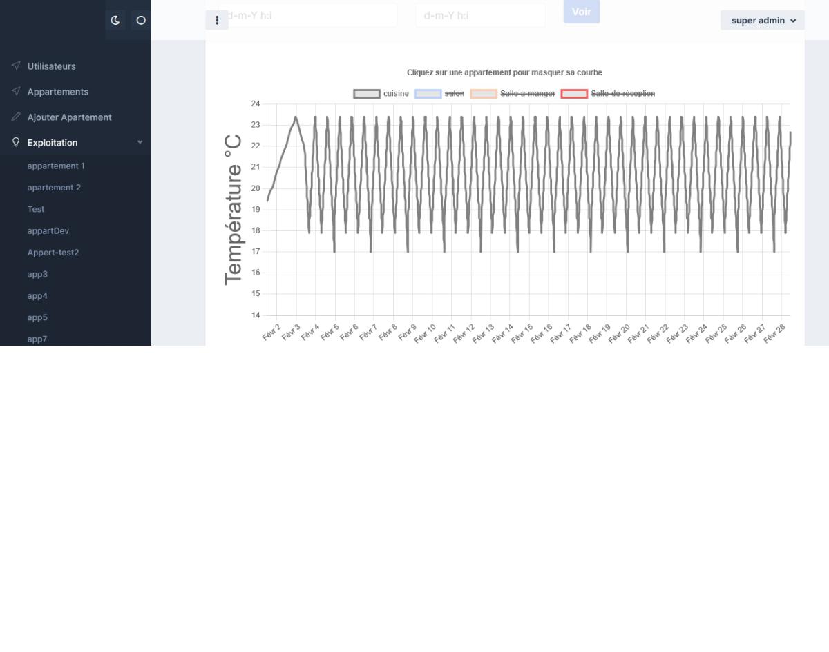Click the orange Salle-a-manger swatch
The height and width of the screenshot is (652, 829).
tap(484, 94)
